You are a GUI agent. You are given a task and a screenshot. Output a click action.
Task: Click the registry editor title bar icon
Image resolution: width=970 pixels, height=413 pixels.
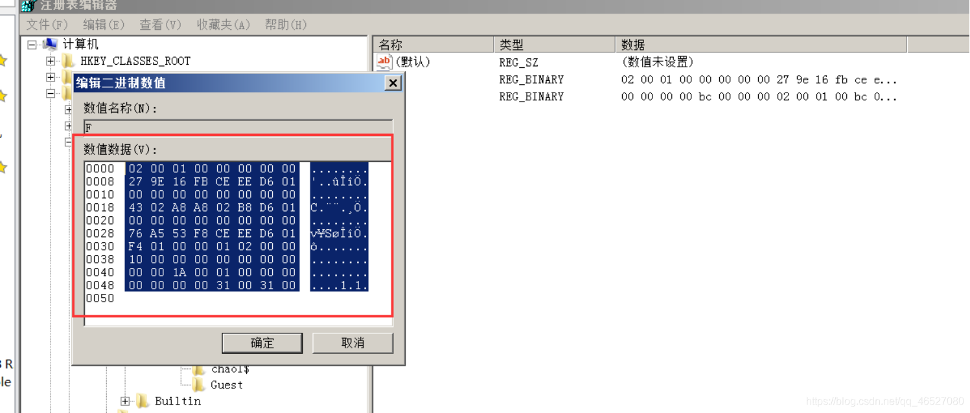pyautogui.click(x=28, y=5)
